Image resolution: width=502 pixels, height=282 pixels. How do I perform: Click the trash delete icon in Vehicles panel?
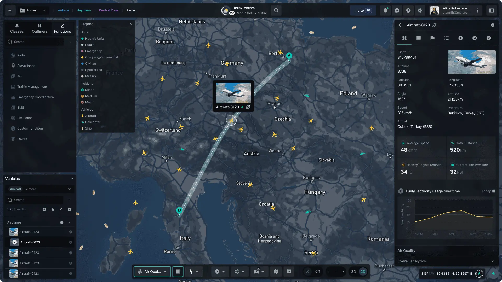70,209
